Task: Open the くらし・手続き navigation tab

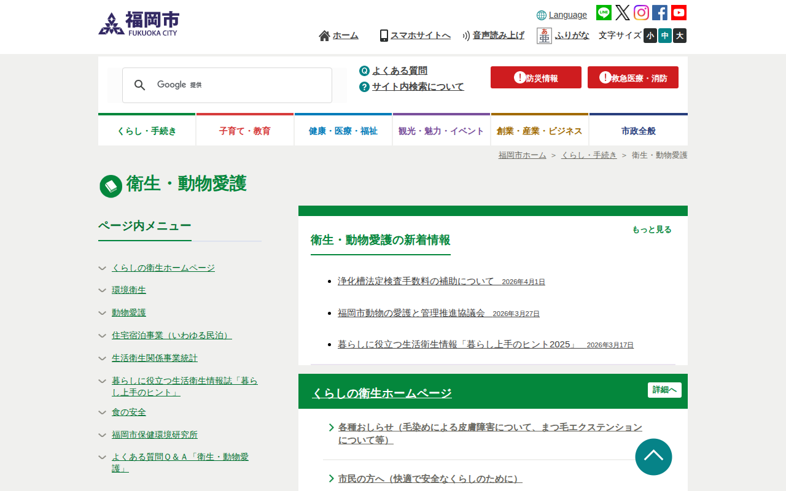Action: [147, 130]
